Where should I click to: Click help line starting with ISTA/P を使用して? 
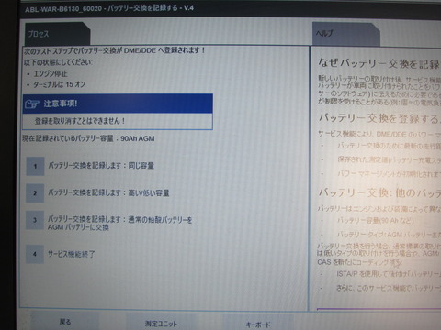coord(389,274)
